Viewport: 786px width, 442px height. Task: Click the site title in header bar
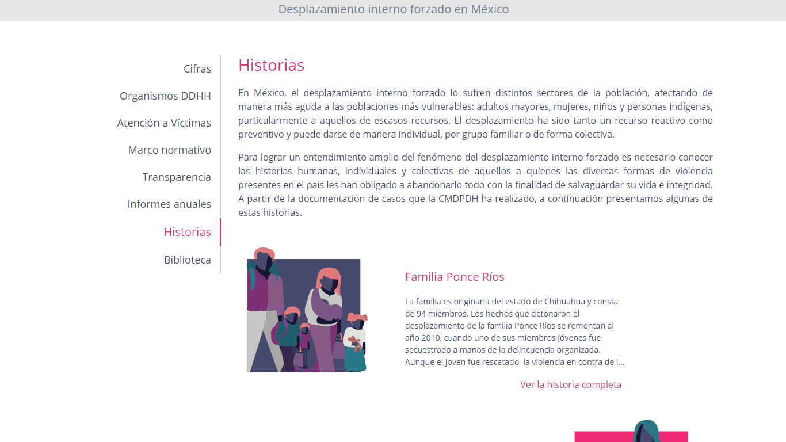pyautogui.click(x=393, y=10)
